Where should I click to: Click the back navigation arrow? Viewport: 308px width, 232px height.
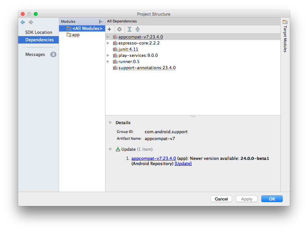tap(23, 22)
